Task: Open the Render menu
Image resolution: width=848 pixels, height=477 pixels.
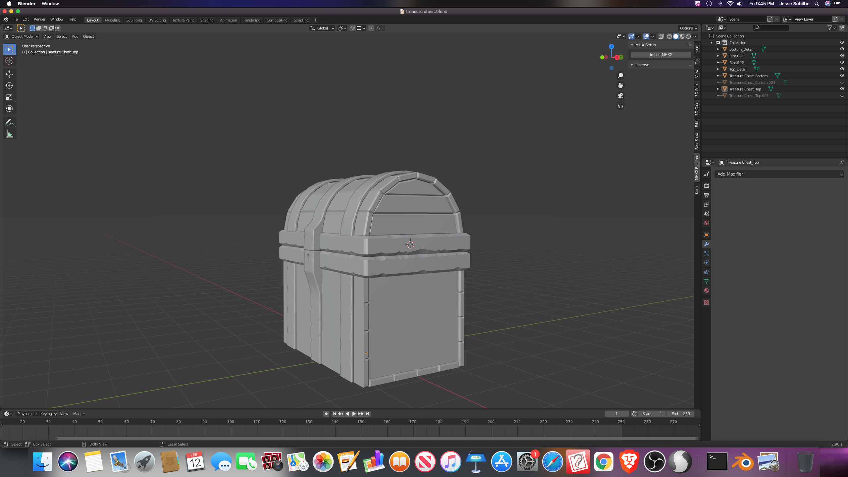Action: pos(39,19)
